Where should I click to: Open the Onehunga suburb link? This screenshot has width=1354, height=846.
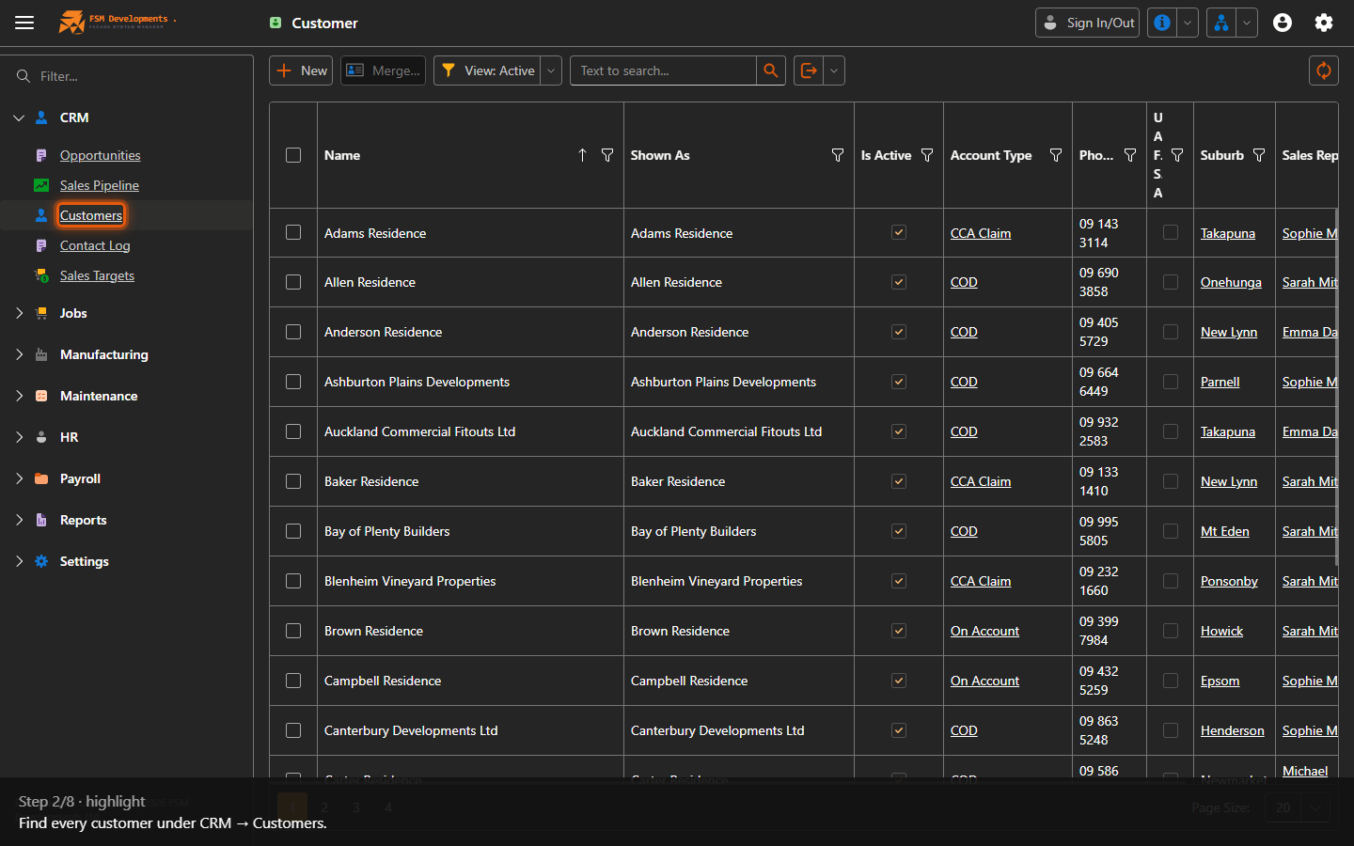pos(1230,282)
